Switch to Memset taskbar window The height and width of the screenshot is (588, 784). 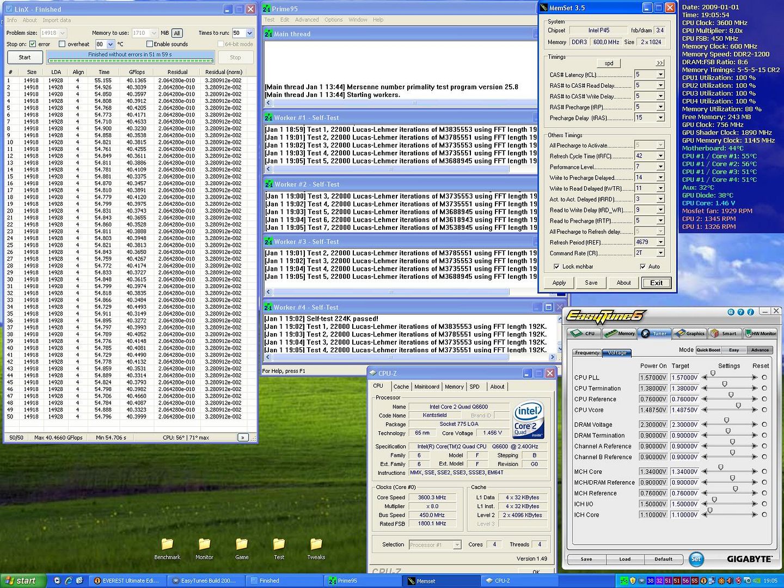coord(441,581)
